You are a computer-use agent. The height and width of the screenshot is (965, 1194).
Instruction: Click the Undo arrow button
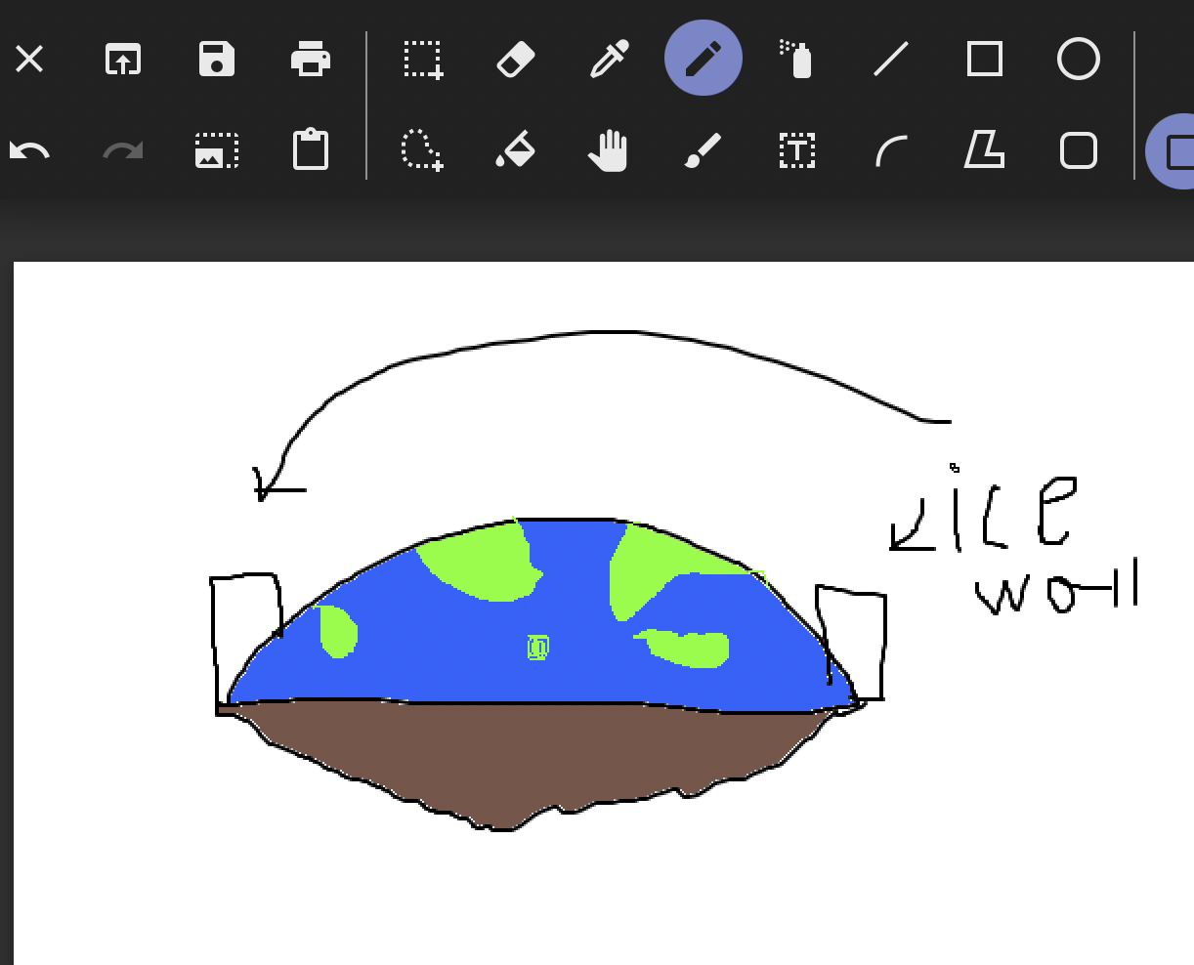pos(29,151)
